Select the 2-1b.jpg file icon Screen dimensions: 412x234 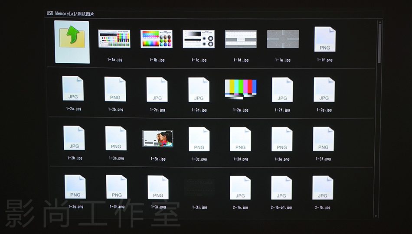[x=323, y=188]
